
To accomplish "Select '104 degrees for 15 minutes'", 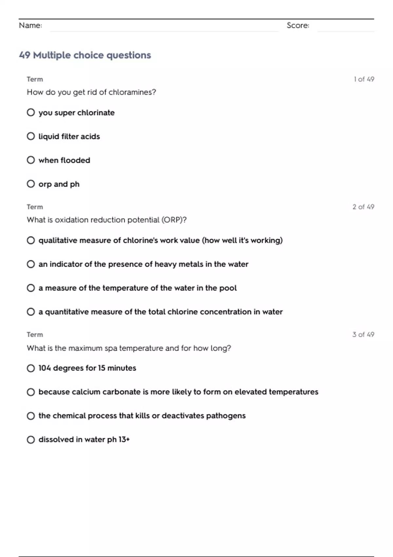I will coord(31,368).
